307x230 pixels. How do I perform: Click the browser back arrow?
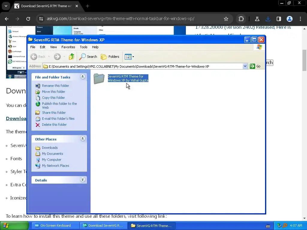(7, 19)
